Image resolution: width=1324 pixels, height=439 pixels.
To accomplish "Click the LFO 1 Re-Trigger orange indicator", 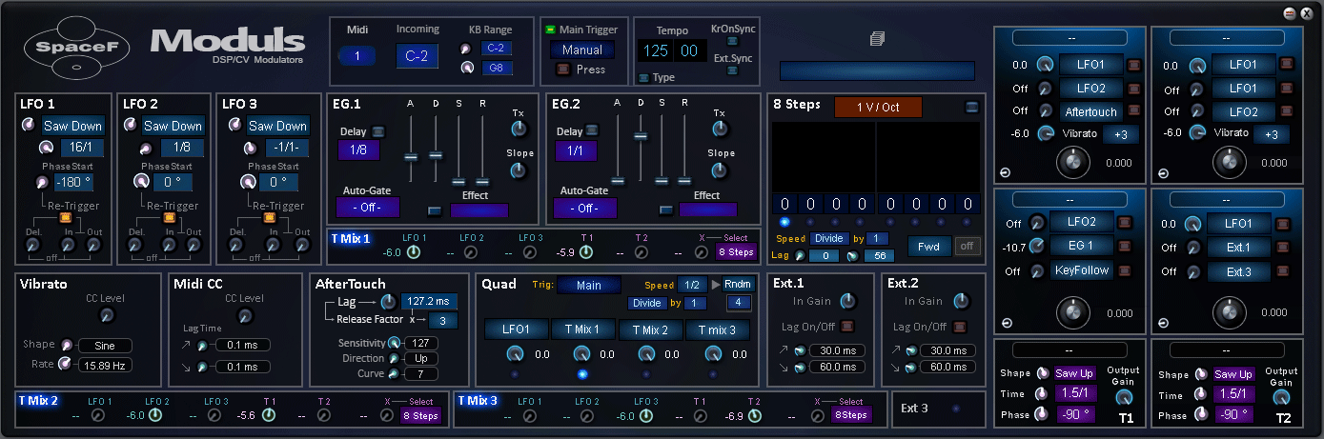I will point(67,217).
